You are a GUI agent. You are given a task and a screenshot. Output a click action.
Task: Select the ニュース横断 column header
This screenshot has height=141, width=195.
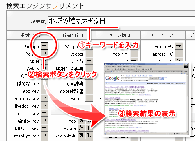coord(118,35)
